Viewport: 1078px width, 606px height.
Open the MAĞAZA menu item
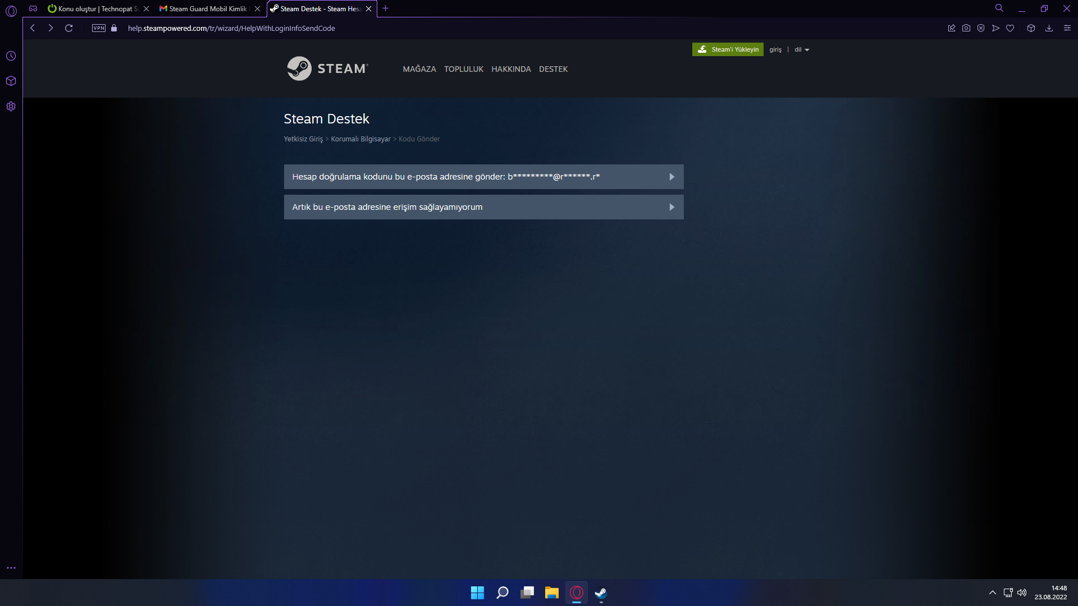(419, 69)
